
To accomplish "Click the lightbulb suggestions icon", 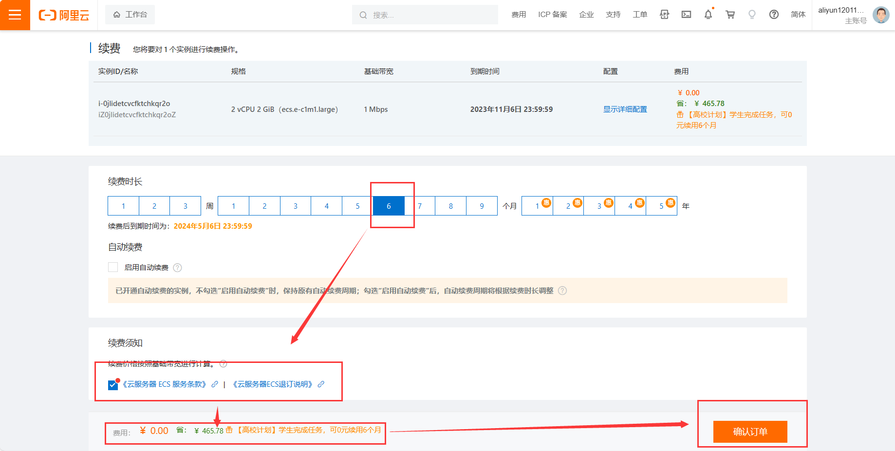I will pos(752,15).
